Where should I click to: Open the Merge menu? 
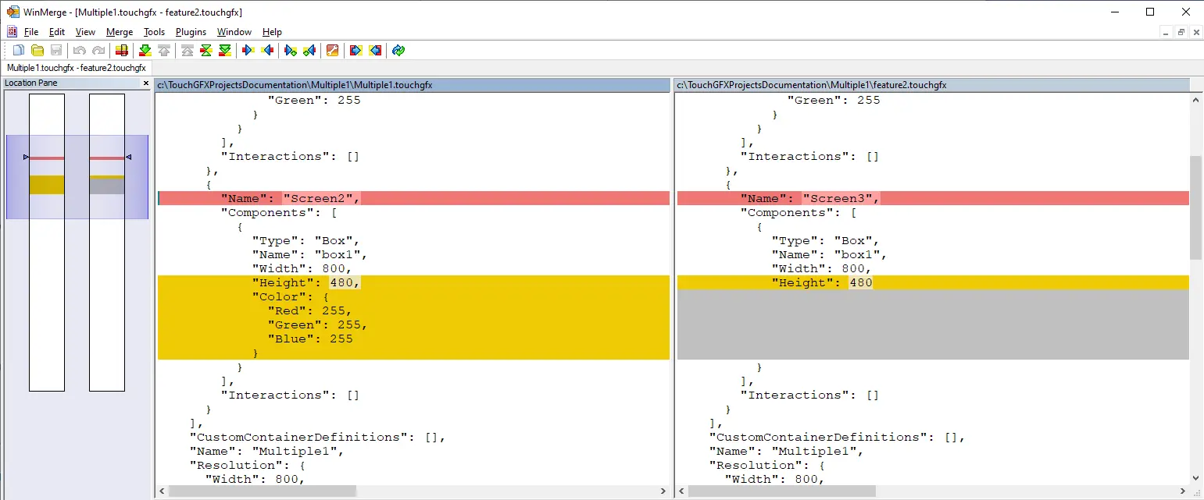120,32
